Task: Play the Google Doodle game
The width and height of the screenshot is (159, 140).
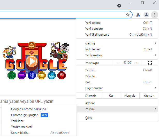Action: tap(32, 61)
